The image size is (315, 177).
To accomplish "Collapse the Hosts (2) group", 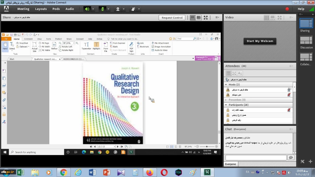I will (226, 85).
